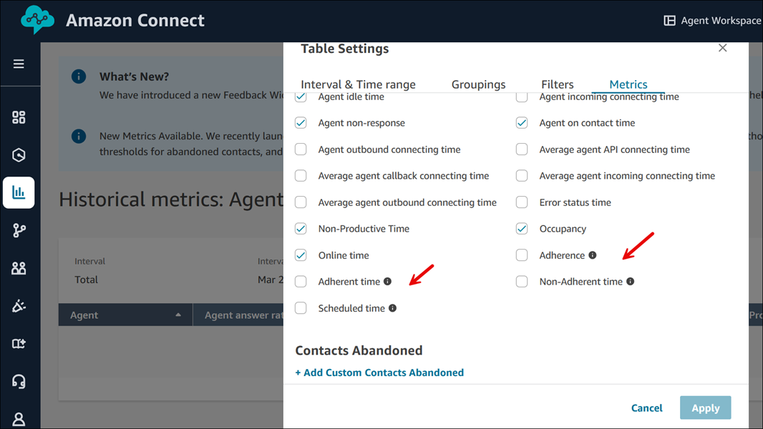Open the Channels hexagon icon in the sidebar
The height and width of the screenshot is (429, 763).
point(19,154)
